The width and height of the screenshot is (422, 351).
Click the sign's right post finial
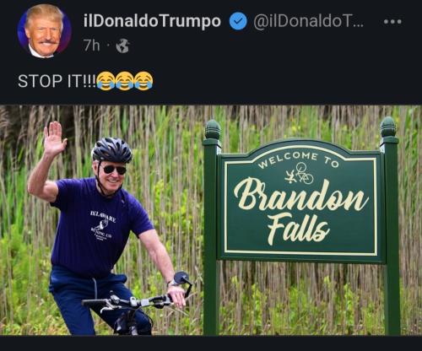pos(388,127)
